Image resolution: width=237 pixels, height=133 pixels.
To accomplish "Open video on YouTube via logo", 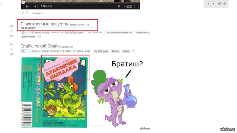I will click(x=128, y=6).
